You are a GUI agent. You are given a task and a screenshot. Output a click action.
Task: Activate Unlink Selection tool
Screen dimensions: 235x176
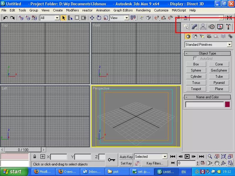point(28,18)
